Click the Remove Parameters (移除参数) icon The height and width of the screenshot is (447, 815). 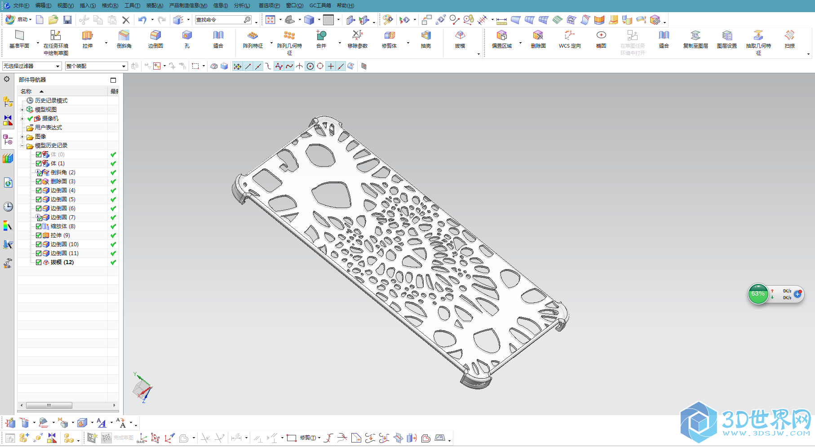(x=358, y=39)
